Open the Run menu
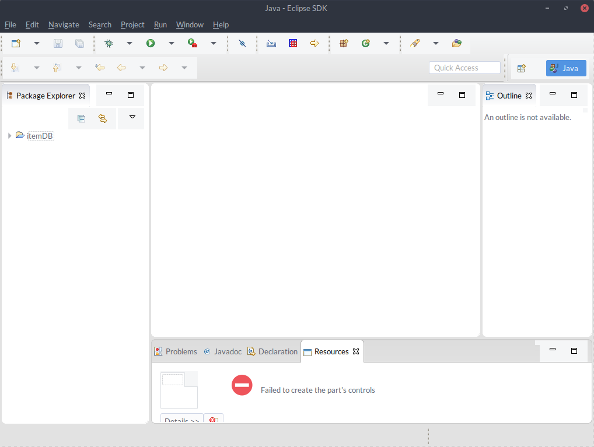 click(160, 24)
